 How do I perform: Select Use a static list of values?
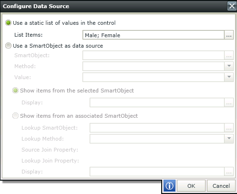click(x=8, y=23)
